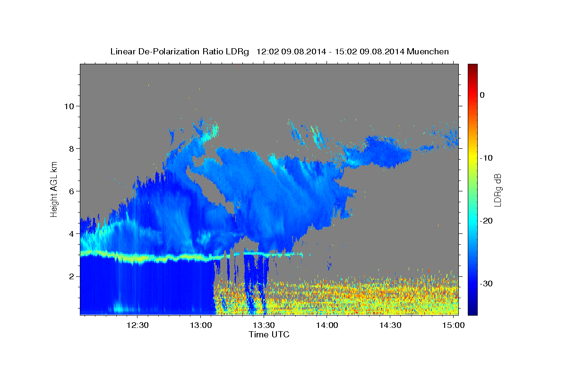Click the colorbar label '-20'
Image resolution: width=567 pixels, height=378 pixels.
click(486, 221)
